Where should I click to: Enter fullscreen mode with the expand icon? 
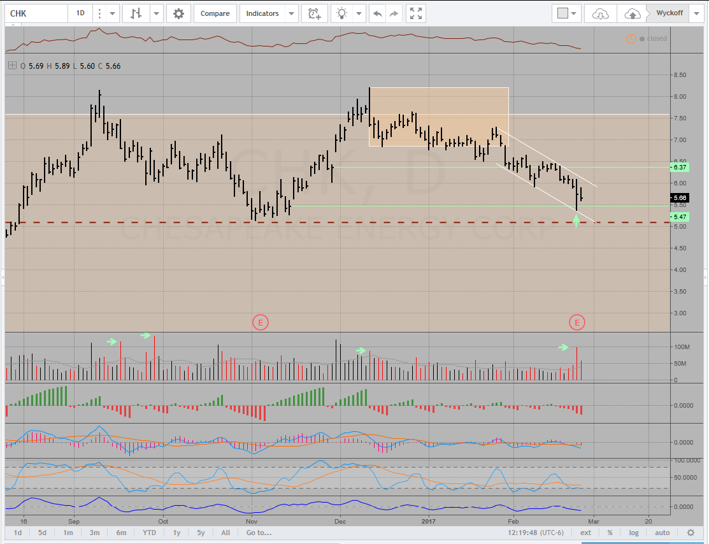tap(416, 13)
